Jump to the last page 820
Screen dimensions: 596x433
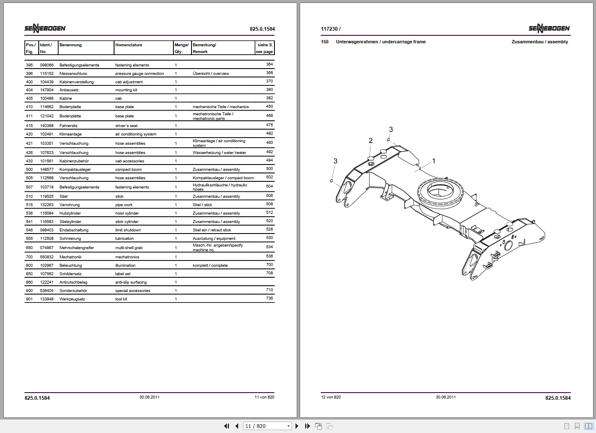click(x=308, y=426)
